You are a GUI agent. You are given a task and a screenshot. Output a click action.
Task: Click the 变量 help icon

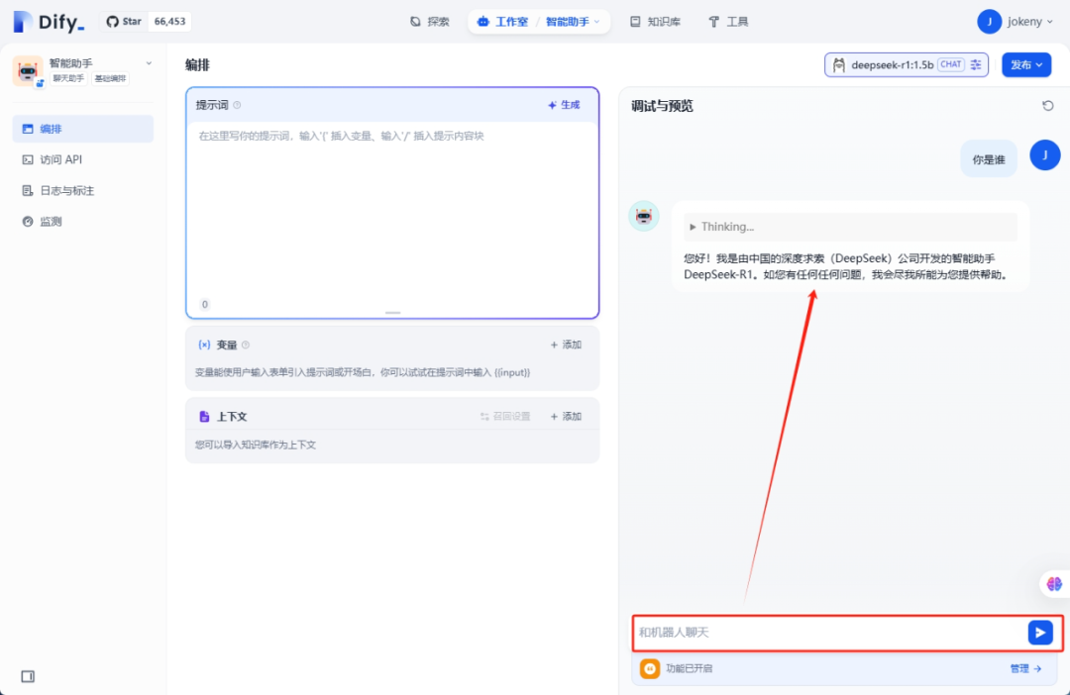click(246, 346)
